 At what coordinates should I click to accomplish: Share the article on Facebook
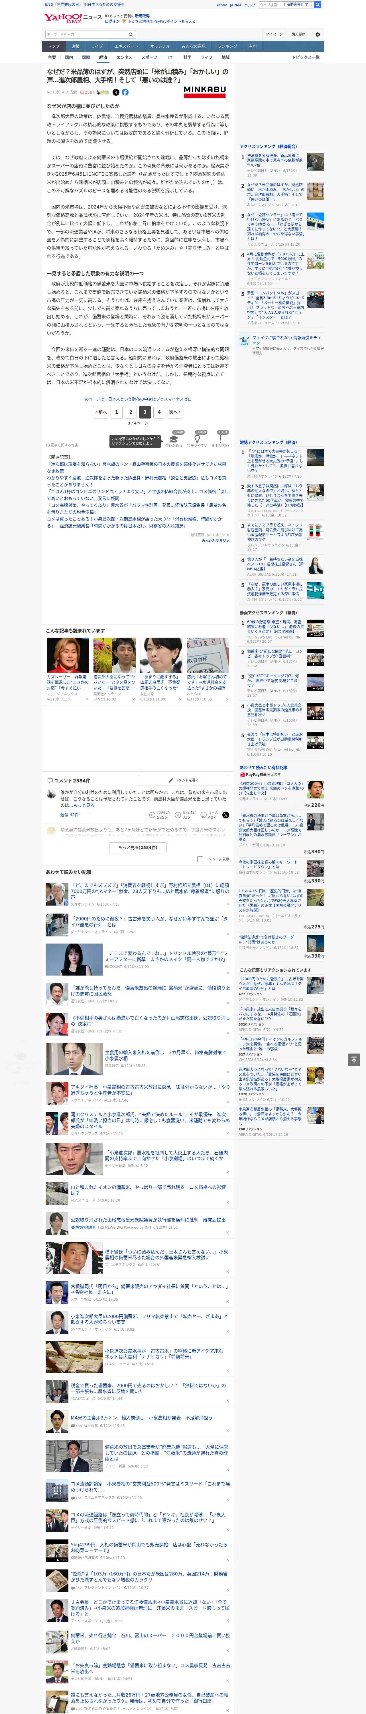pyautogui.click(x=125, y=93)
